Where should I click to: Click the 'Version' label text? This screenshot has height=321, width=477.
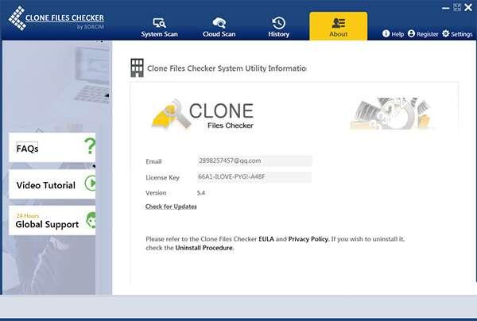pyautogui.click(x=156, y=193)
